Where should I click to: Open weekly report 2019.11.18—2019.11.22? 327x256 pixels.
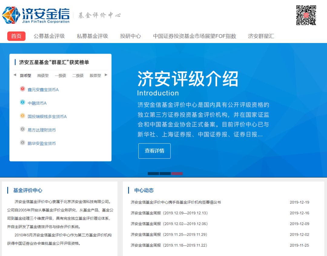(x=169, y=245)
